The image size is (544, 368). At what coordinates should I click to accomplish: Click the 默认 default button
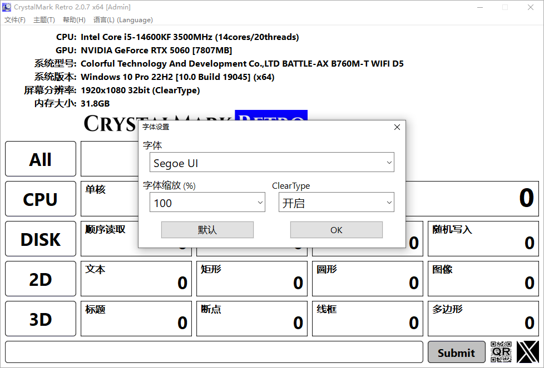pyautogui.click(x=207, y=229)
